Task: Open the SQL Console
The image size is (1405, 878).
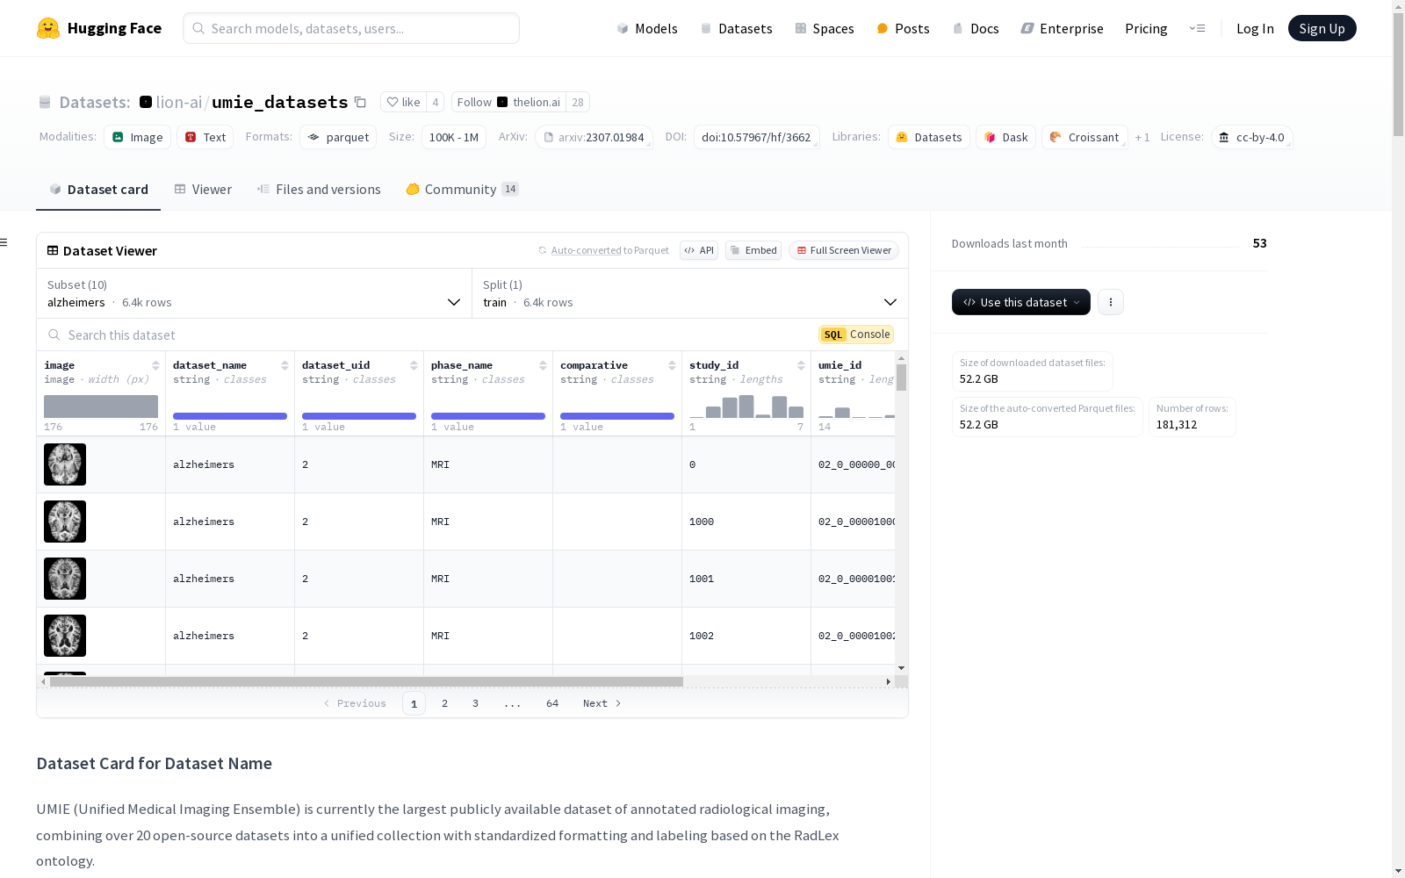Action: 856,335
